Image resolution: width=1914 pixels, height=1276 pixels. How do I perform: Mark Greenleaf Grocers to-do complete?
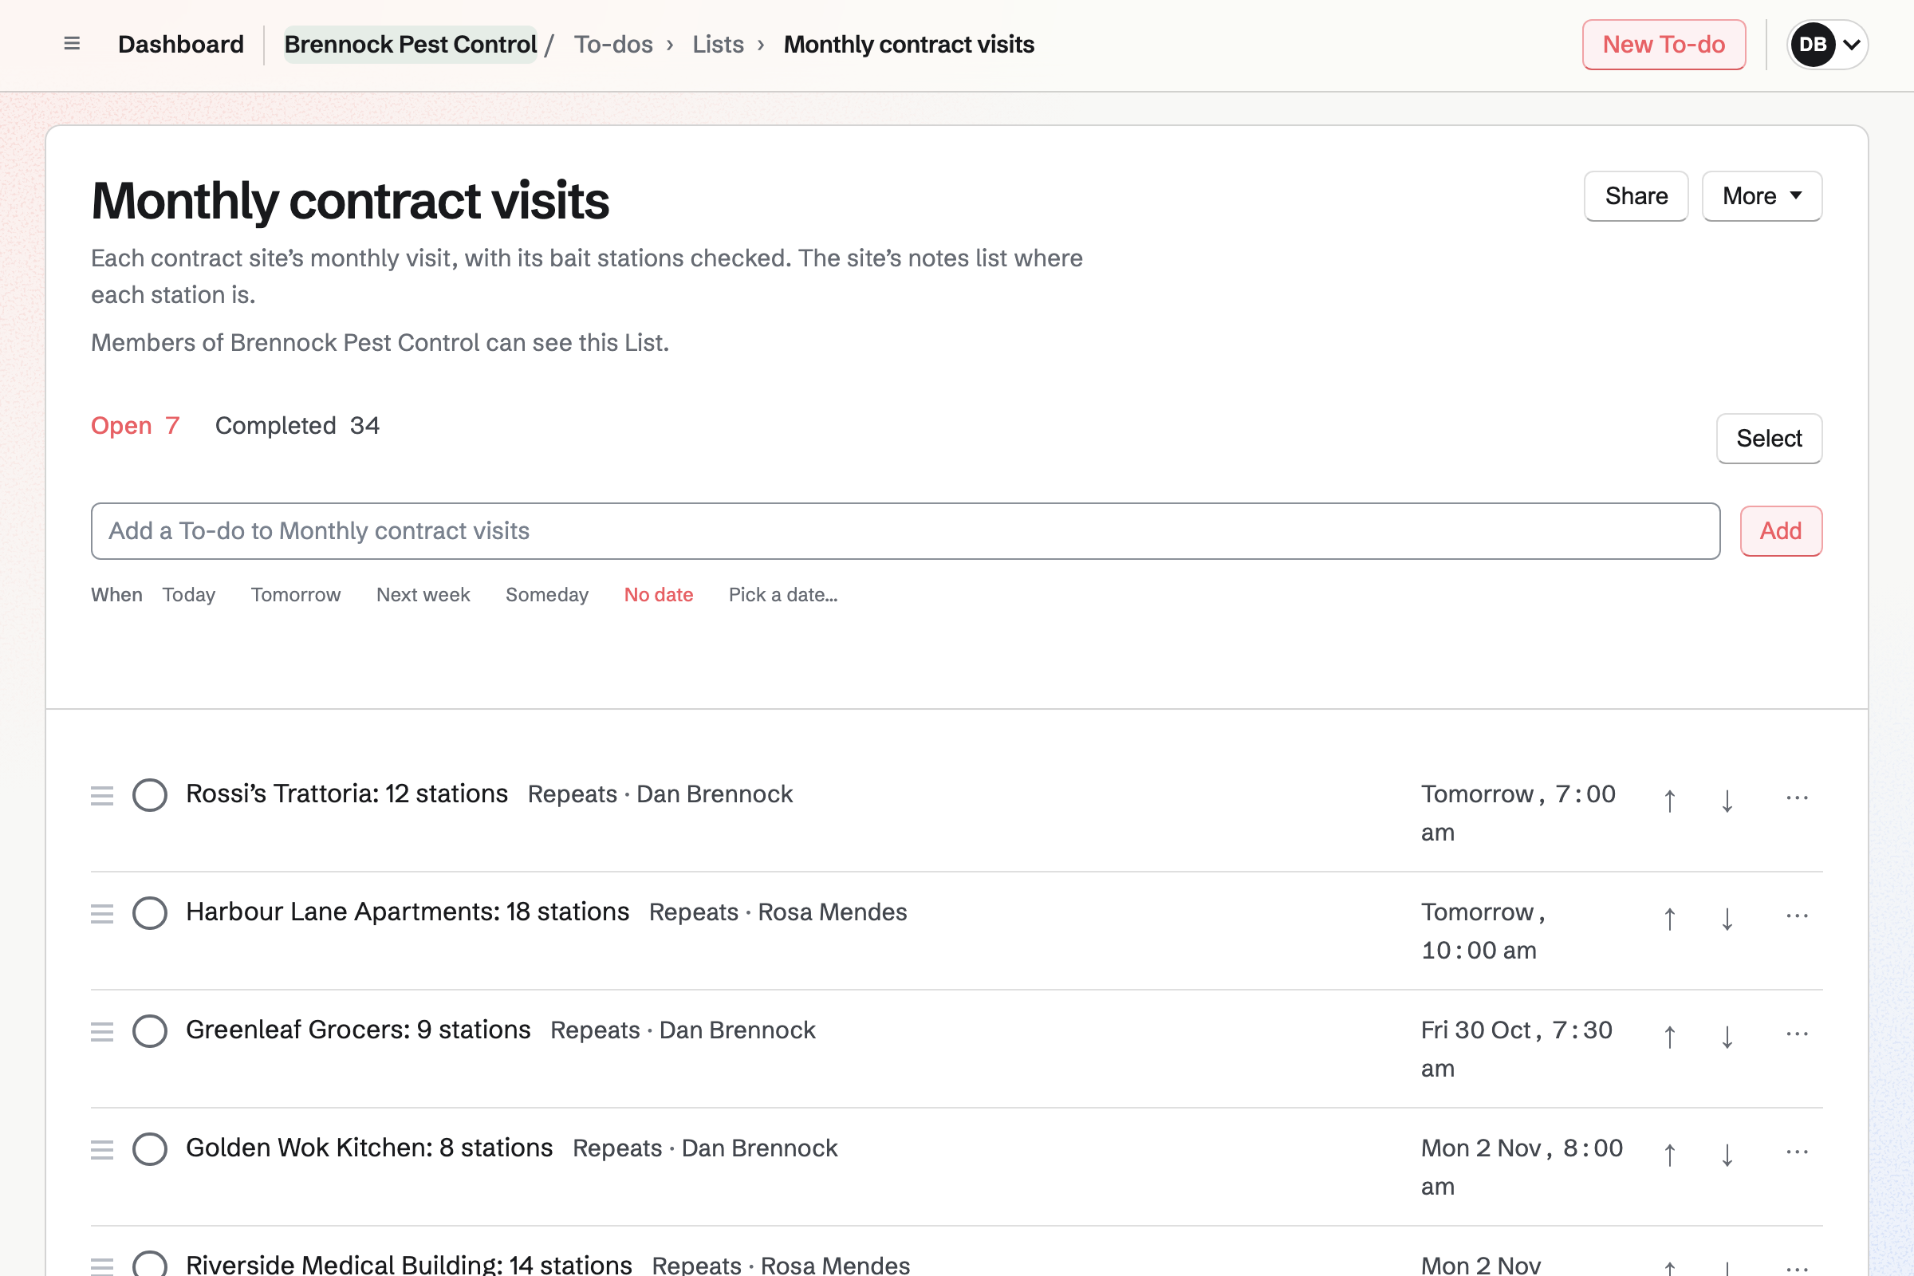click(x=150, y=1031)
